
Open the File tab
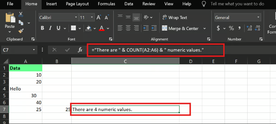click(10, 4)
